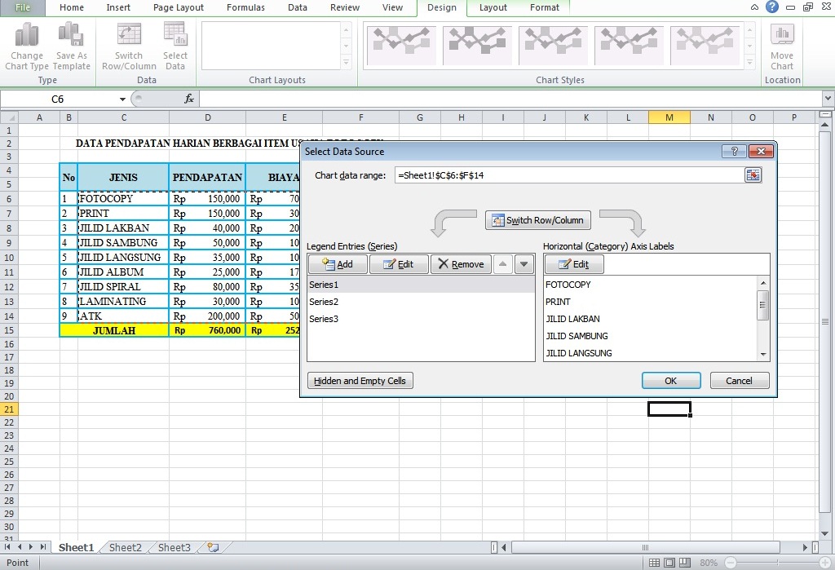The height and width of the screenshot is (570, 835).
Task: Click the Chart data range field
Action: point(568,175)
